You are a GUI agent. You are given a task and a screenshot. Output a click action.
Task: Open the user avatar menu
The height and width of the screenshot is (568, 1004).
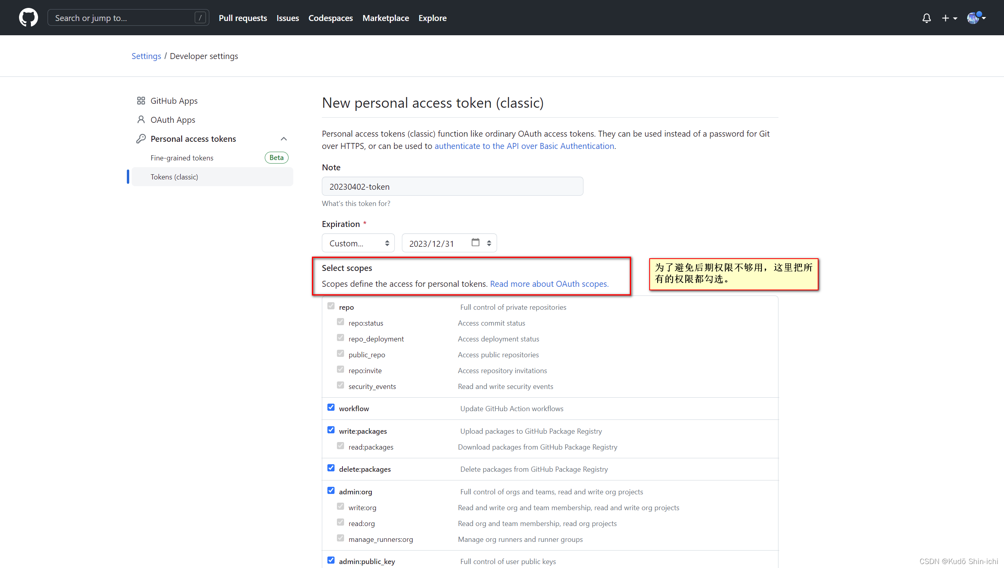[x=976, y=18]
